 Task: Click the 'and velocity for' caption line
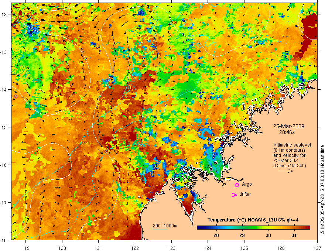[289, 155]
